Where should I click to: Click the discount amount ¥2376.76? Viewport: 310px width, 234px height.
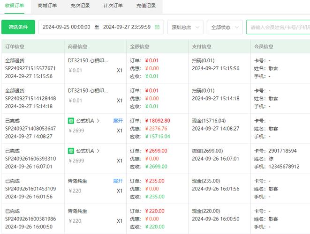pos(156,129)
